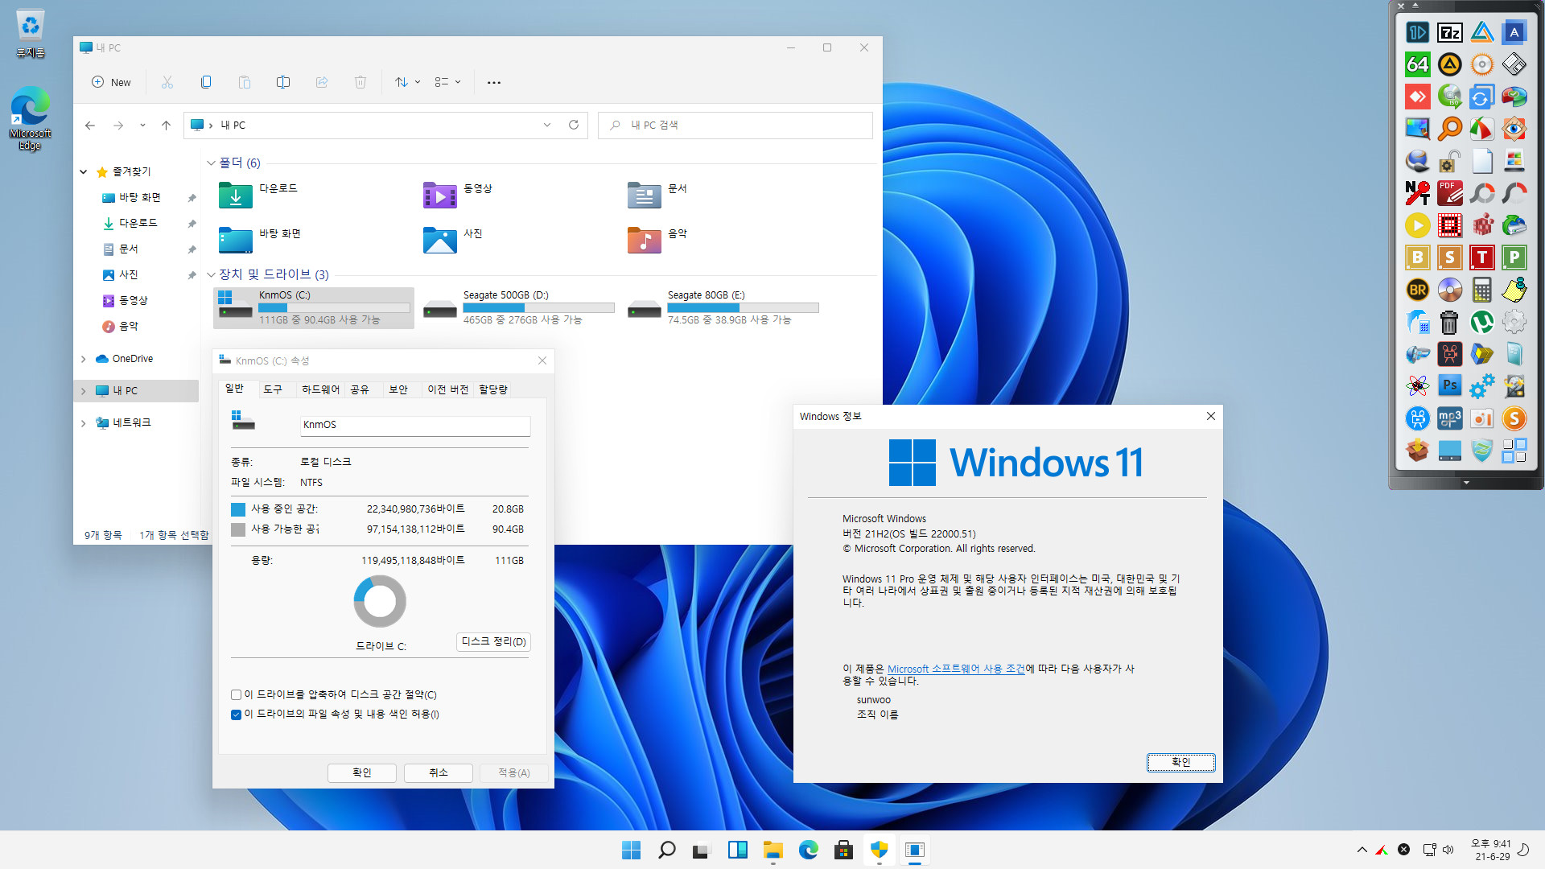Viewport: 1545px width, 869px height.
Task: Click 디스크 정리(D) button
Action: 493,641
